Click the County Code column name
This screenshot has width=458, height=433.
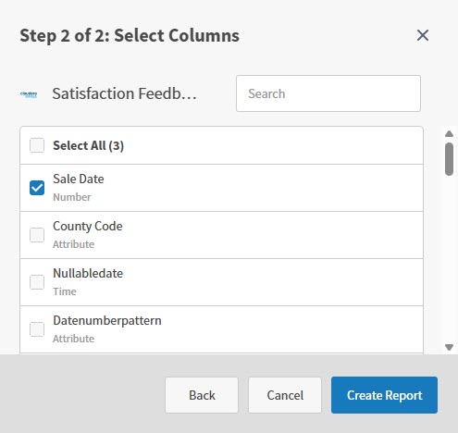88,227
